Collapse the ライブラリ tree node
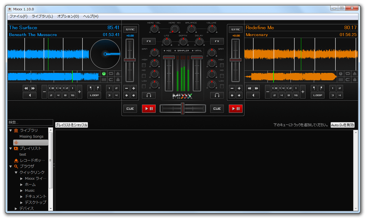 point(10,130)
